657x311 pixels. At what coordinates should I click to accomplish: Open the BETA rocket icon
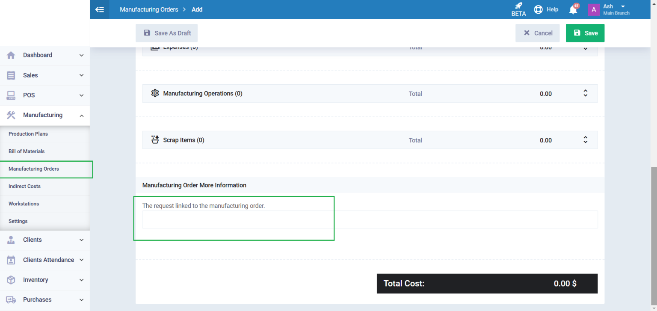pos(518,6)
